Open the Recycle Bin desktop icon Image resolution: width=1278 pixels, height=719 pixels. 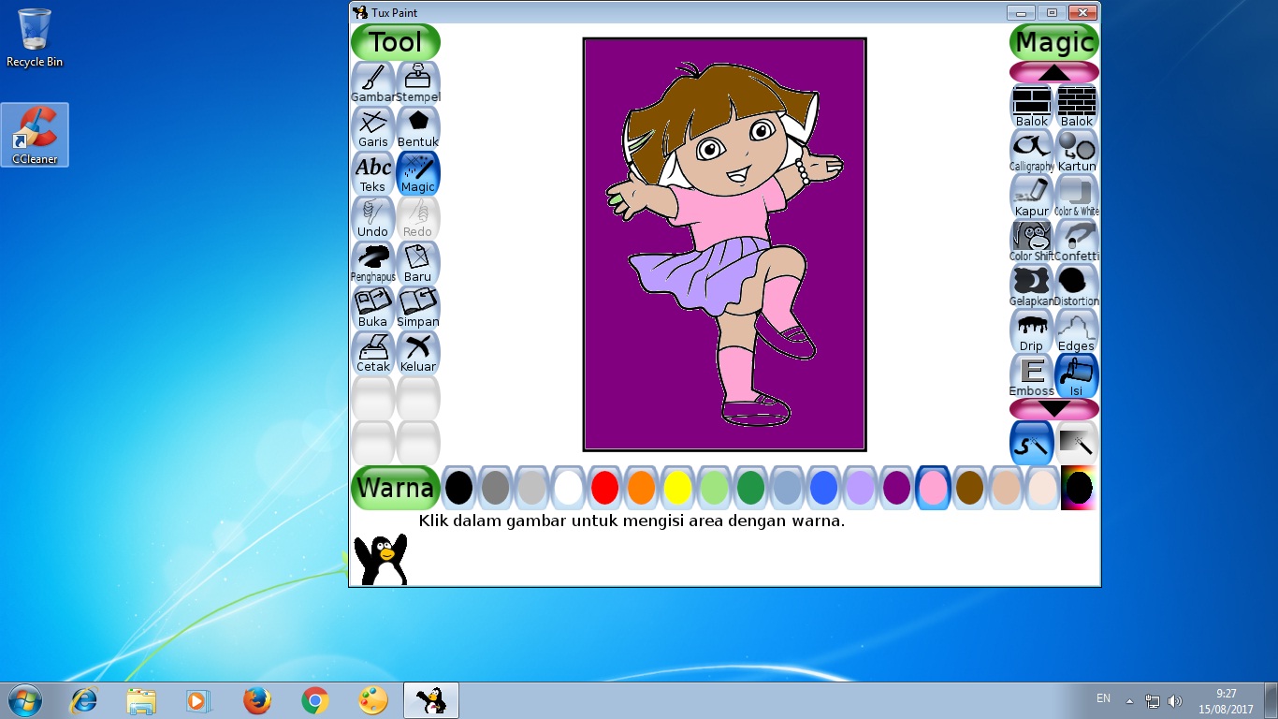[35, 37]
